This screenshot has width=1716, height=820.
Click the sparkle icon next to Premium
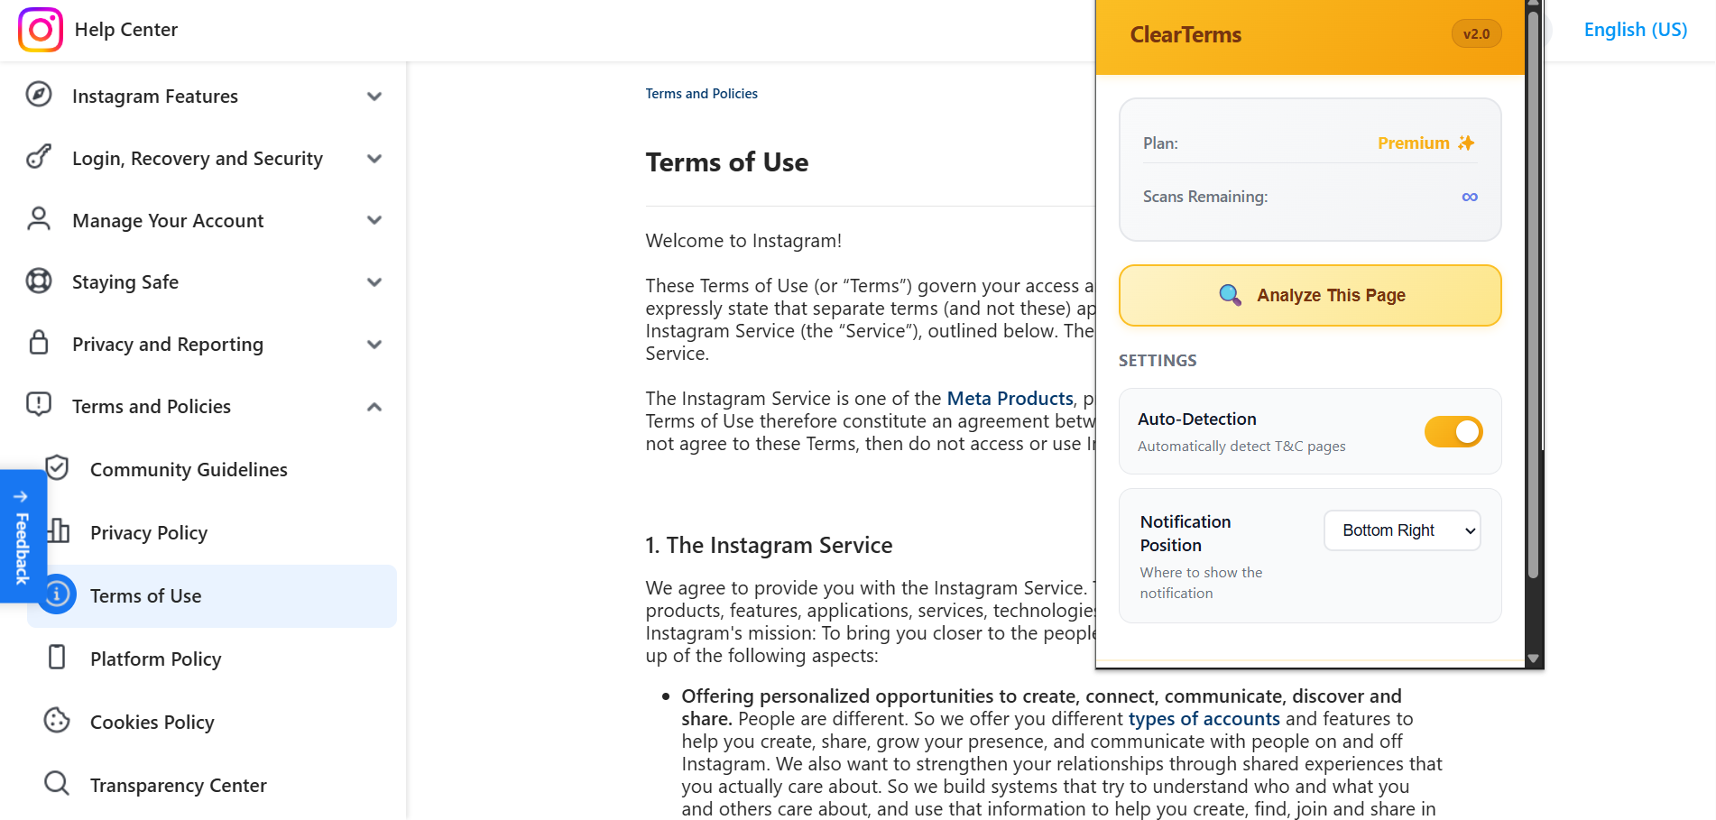[x=1466, y=143]
